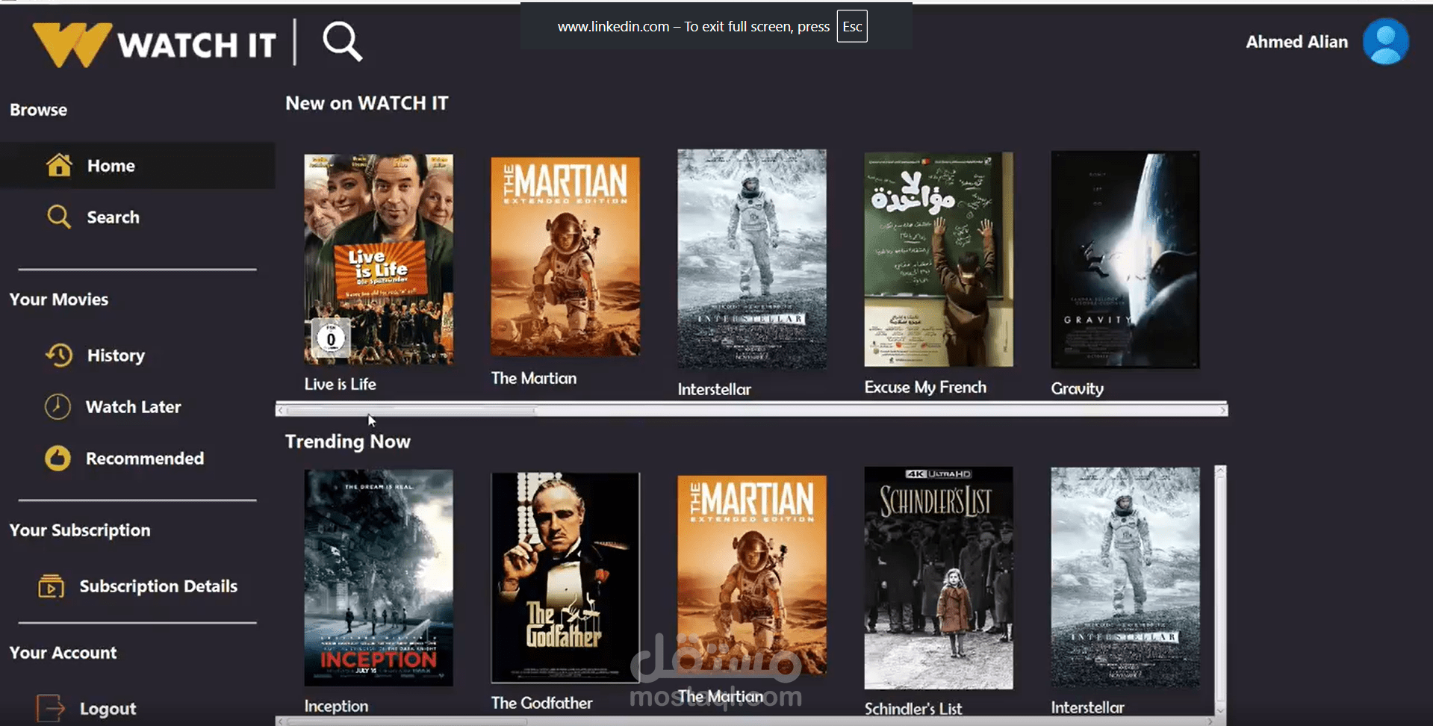
Task: Open the Watch Later list
Action: click(x=134, y=407)
